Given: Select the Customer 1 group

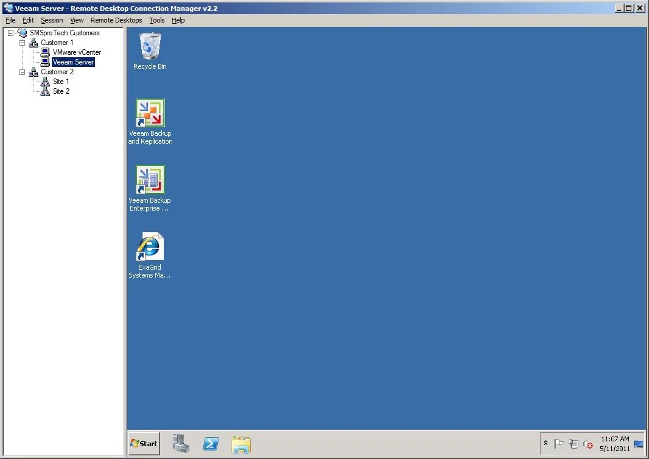Looking at the screenshot, I should (x=57, y=43).
